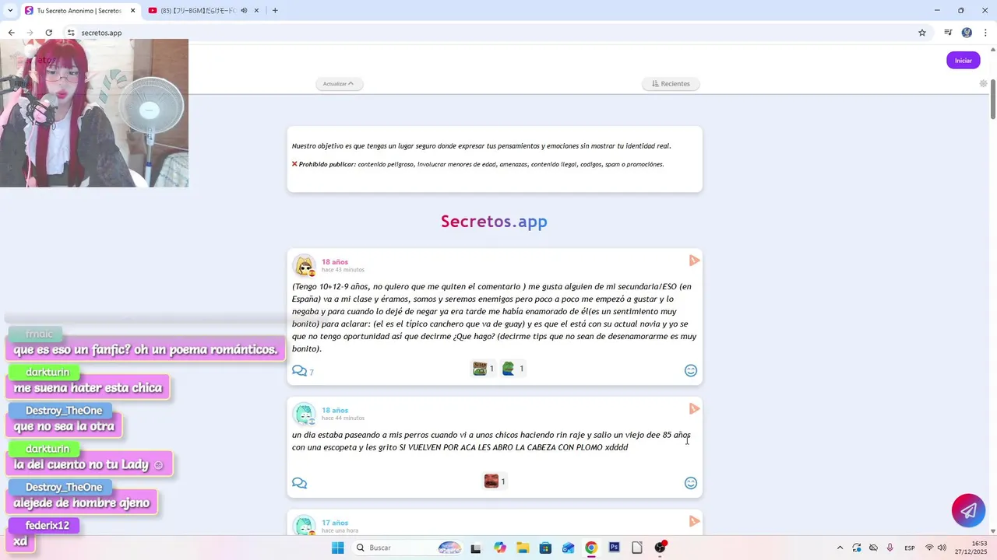
Task: Reload the secretos.app page
Action: [x=48, y=33]
